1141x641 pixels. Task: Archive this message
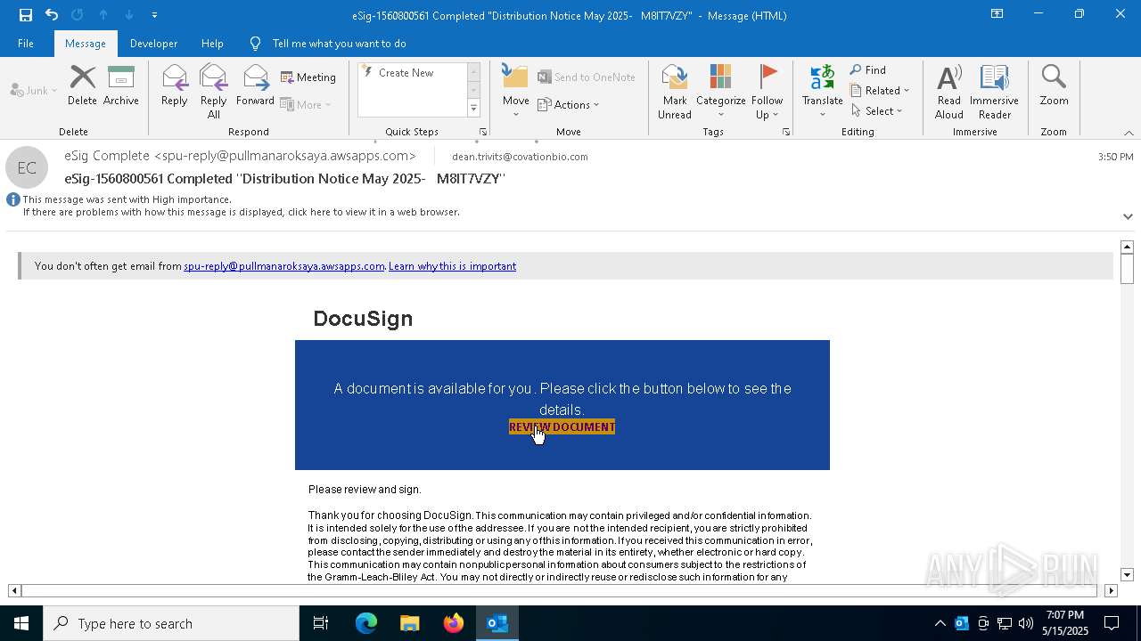point(120,87)
